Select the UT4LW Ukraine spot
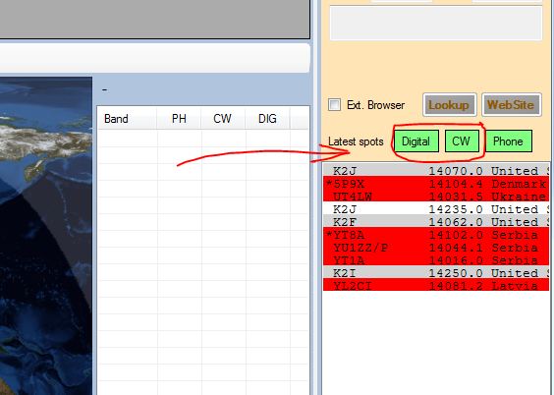554x395 pixels. (x=436, y=197)
